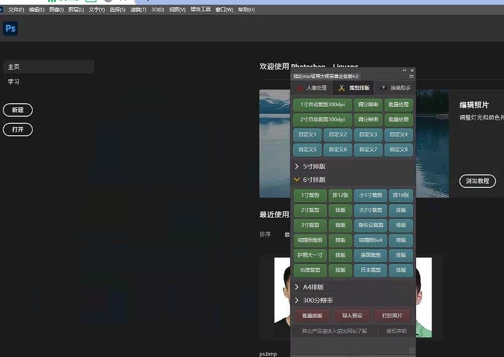Click the hamburger menu icon on the plugin panel
The image size is (504, 357).
pos(411,76)
